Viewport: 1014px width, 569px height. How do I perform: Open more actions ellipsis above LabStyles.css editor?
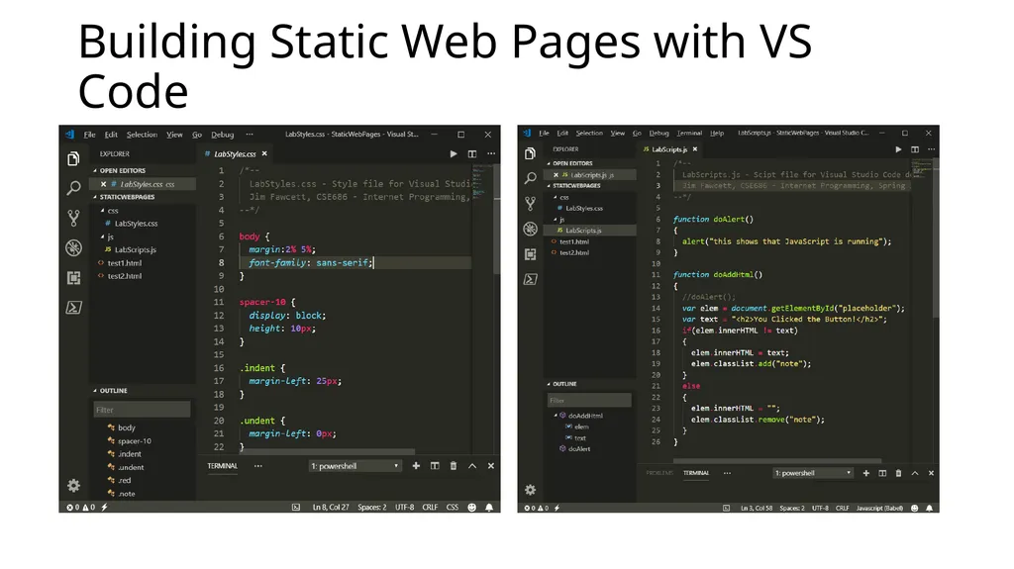[x=491, y=154]
